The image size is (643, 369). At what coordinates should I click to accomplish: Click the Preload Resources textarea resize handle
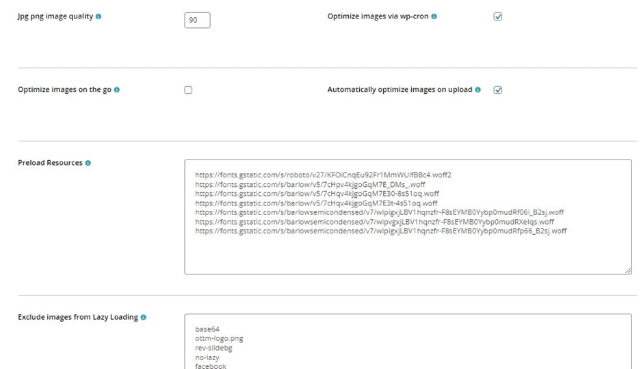(627, 270)
